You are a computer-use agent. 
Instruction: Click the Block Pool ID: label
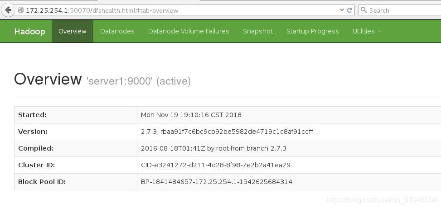point(42,182)
